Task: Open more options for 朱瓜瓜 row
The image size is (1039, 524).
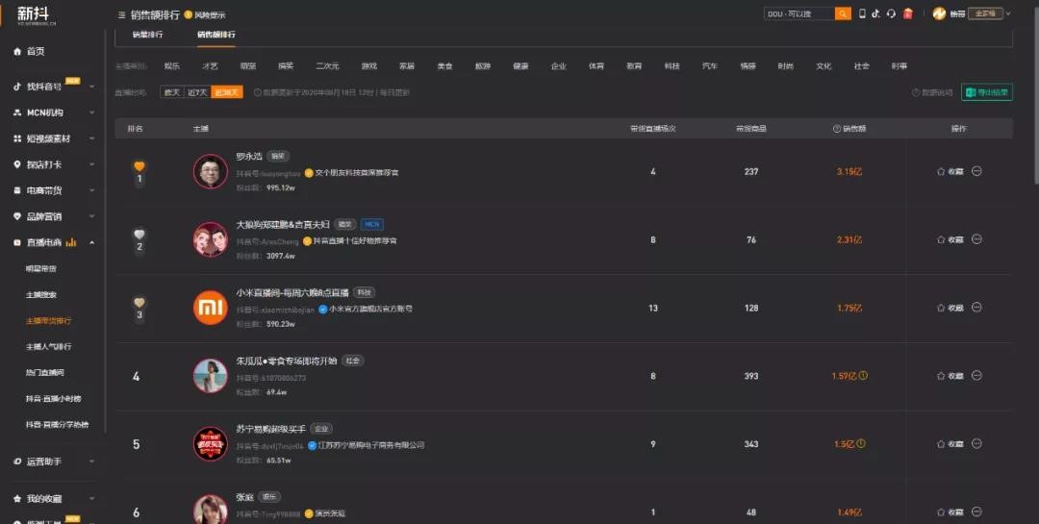Action: point(976,376)
